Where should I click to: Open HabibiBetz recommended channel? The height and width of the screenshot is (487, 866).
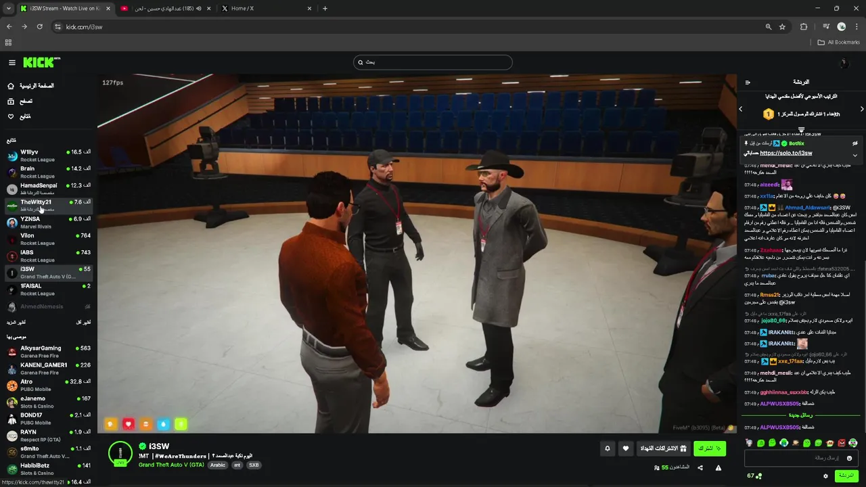(x=47, y=469)
